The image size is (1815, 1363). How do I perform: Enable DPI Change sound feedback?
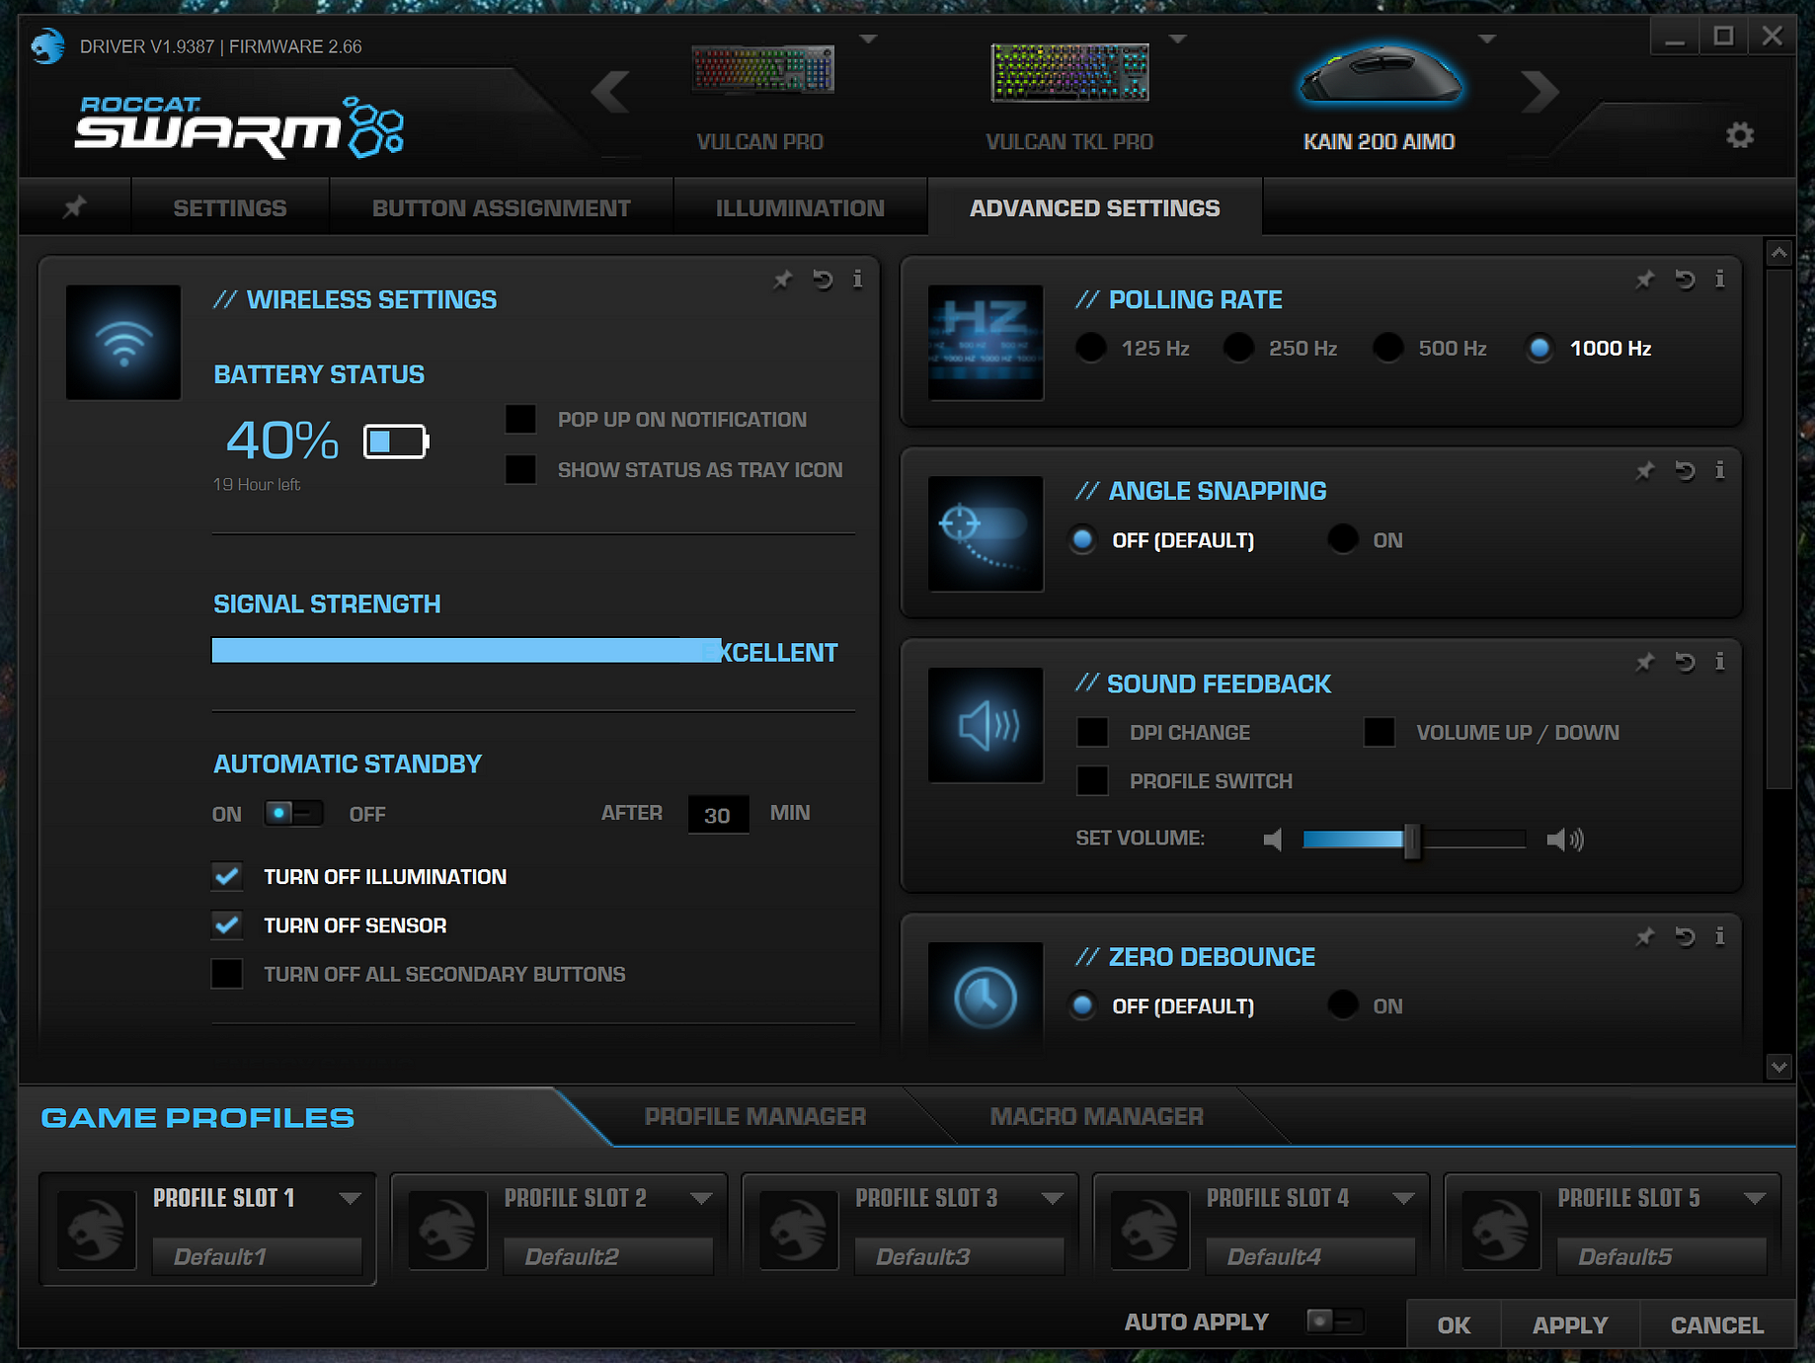pos(1092,732)
